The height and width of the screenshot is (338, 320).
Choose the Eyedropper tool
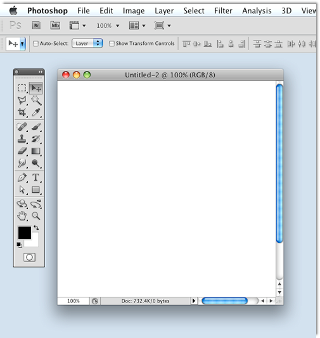(x=36, y=112)
